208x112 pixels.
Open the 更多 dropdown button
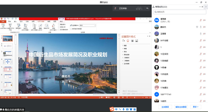point(195,107)
